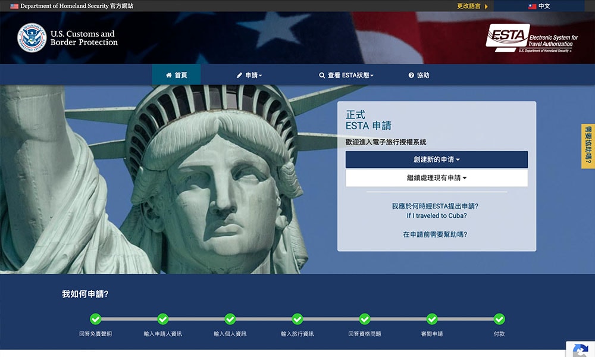Screen dimensions: 595x357
Task: Click the home icon in the navigation
Action: tap(169, 75)
